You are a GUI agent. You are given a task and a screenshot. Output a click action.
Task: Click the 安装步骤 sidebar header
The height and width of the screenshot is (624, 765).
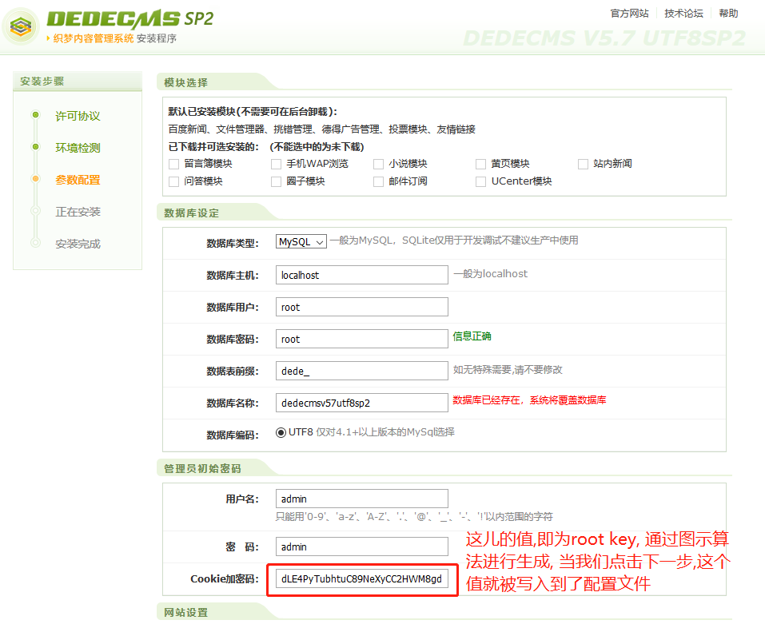click(x=42, y=81)
